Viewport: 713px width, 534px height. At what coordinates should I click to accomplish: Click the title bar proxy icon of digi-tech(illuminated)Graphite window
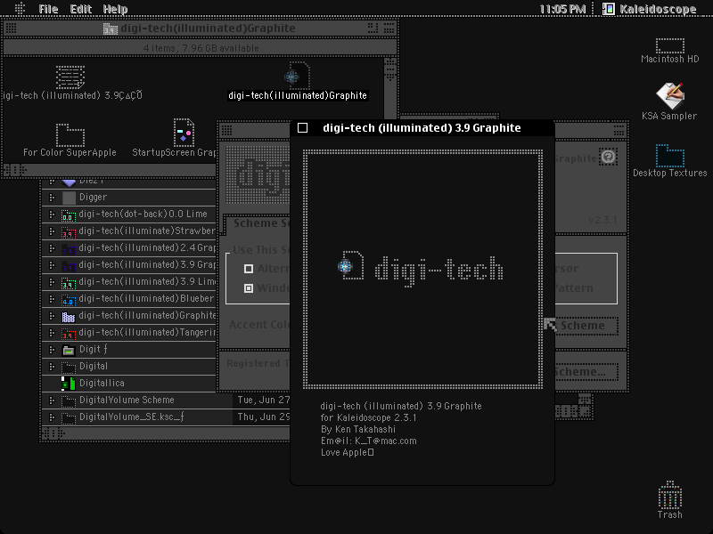pyautogui.click(x=110, y=28)
